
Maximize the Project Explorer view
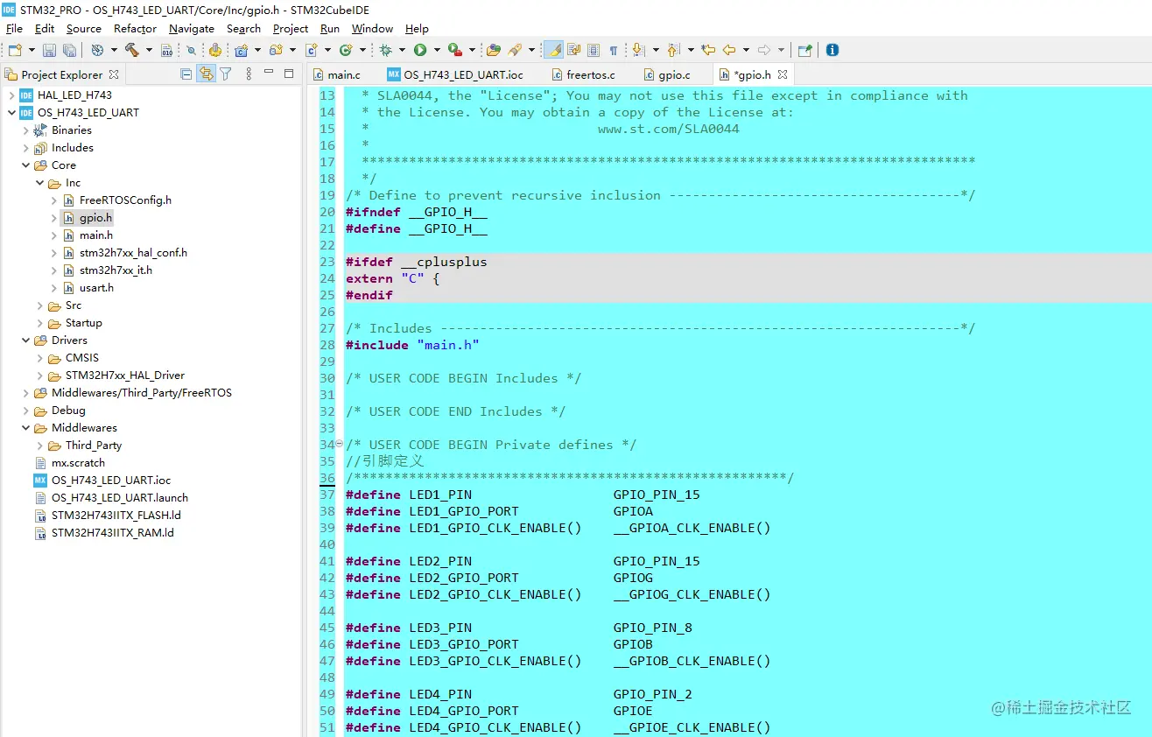tap(289, 74)
